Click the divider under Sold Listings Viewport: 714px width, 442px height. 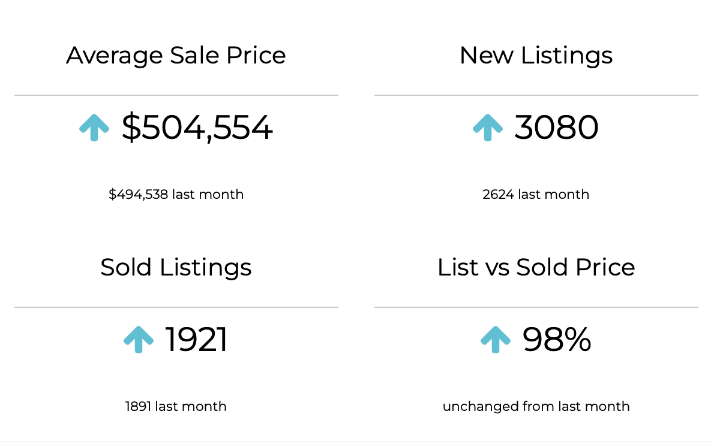[176, 307]
